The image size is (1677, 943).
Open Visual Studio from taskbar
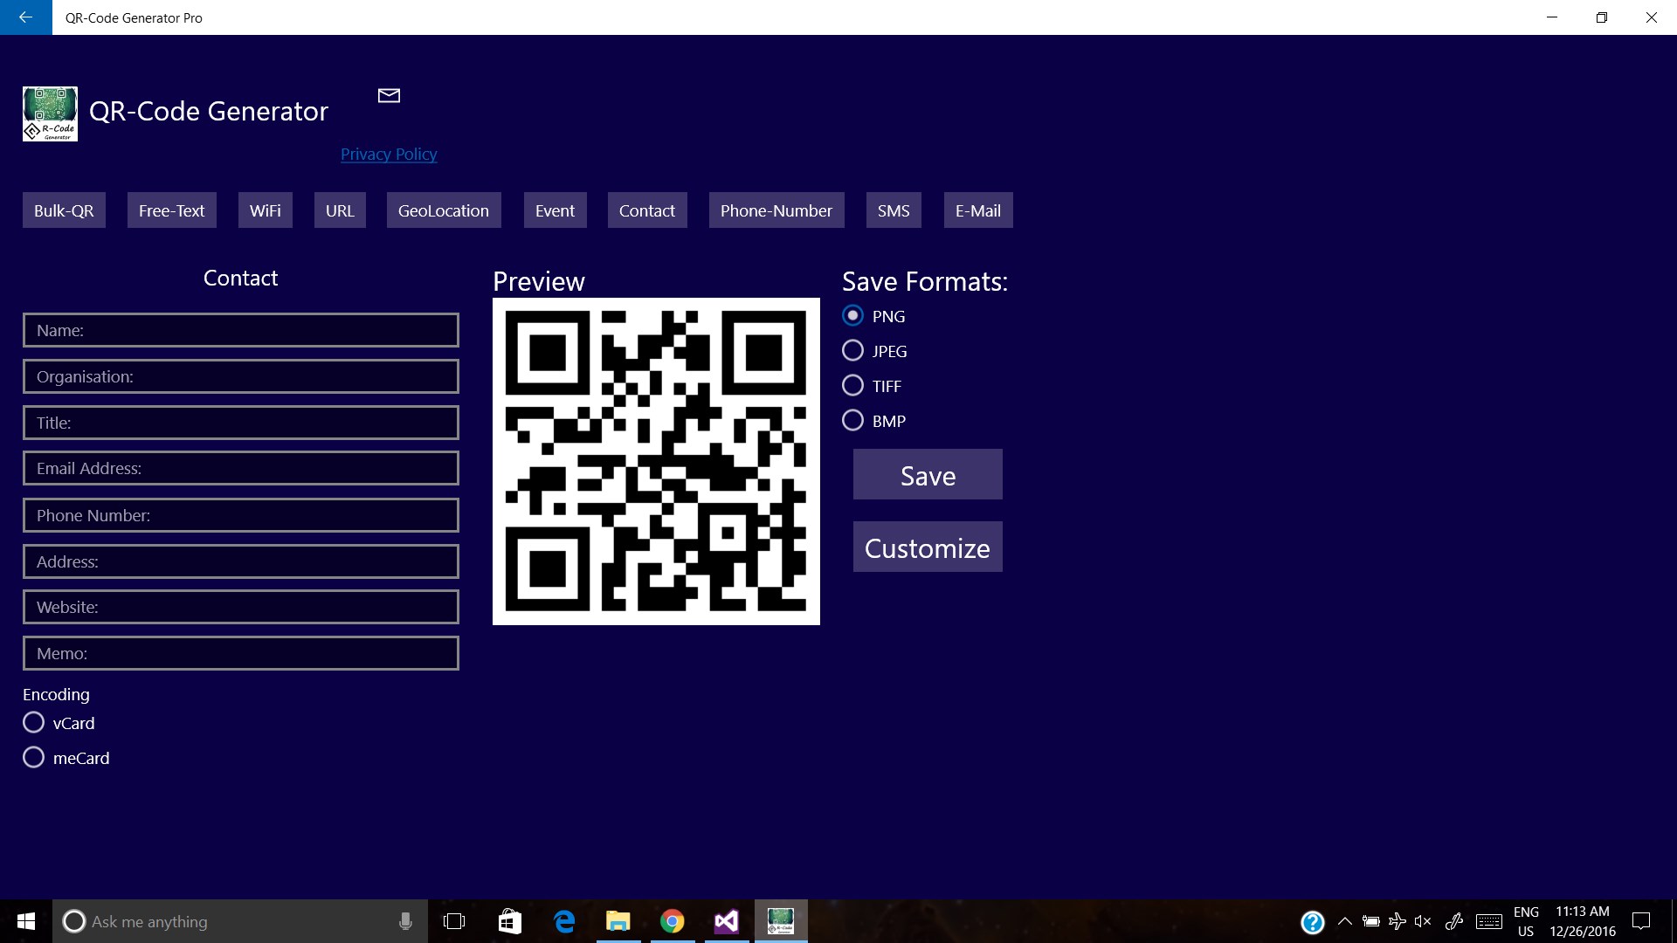click(x=726, y=921)
